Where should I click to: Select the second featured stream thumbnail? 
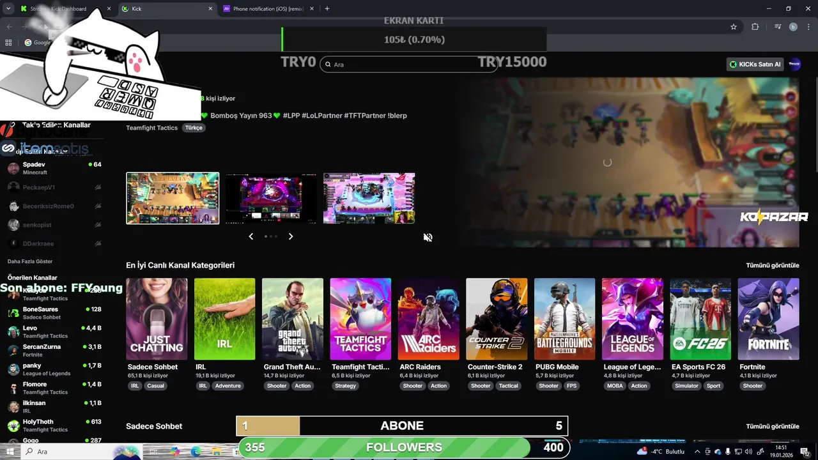pos(271,198)
